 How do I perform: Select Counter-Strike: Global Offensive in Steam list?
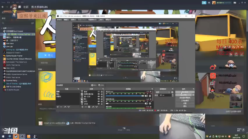(x=19, y=59)
